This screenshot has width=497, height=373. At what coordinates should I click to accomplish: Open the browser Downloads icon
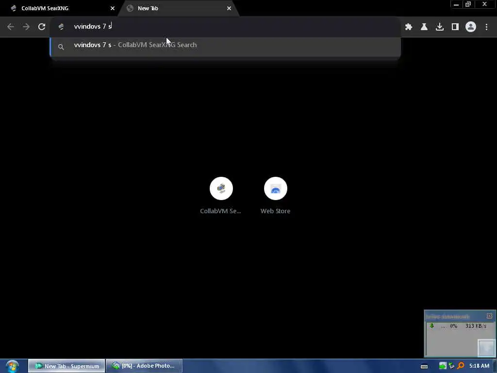point(440,27)
